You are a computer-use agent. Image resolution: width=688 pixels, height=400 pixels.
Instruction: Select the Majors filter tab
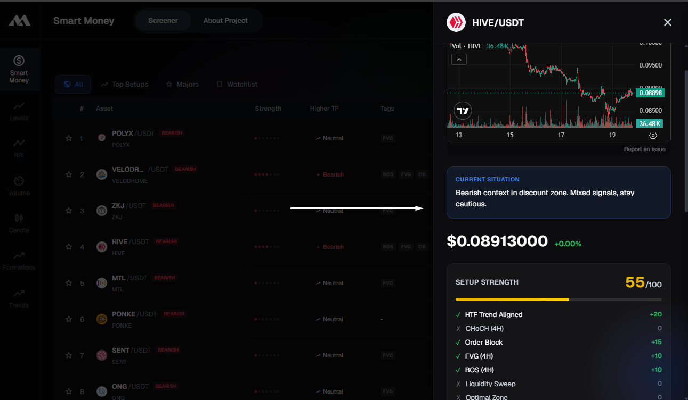182,85
